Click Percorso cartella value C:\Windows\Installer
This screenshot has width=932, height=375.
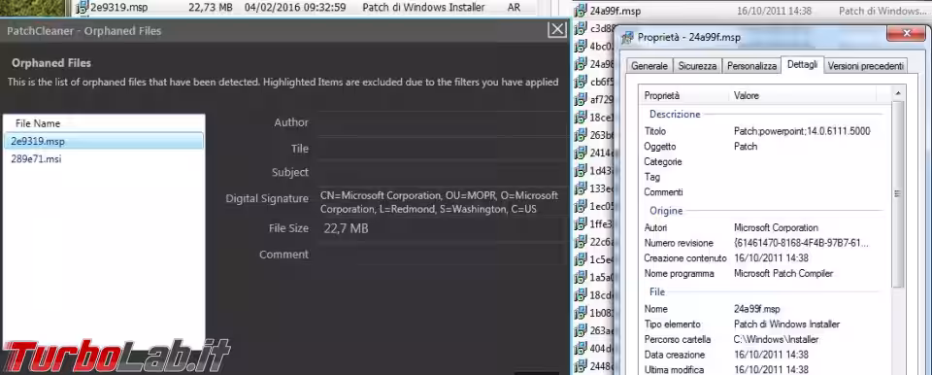coord(777,339)
